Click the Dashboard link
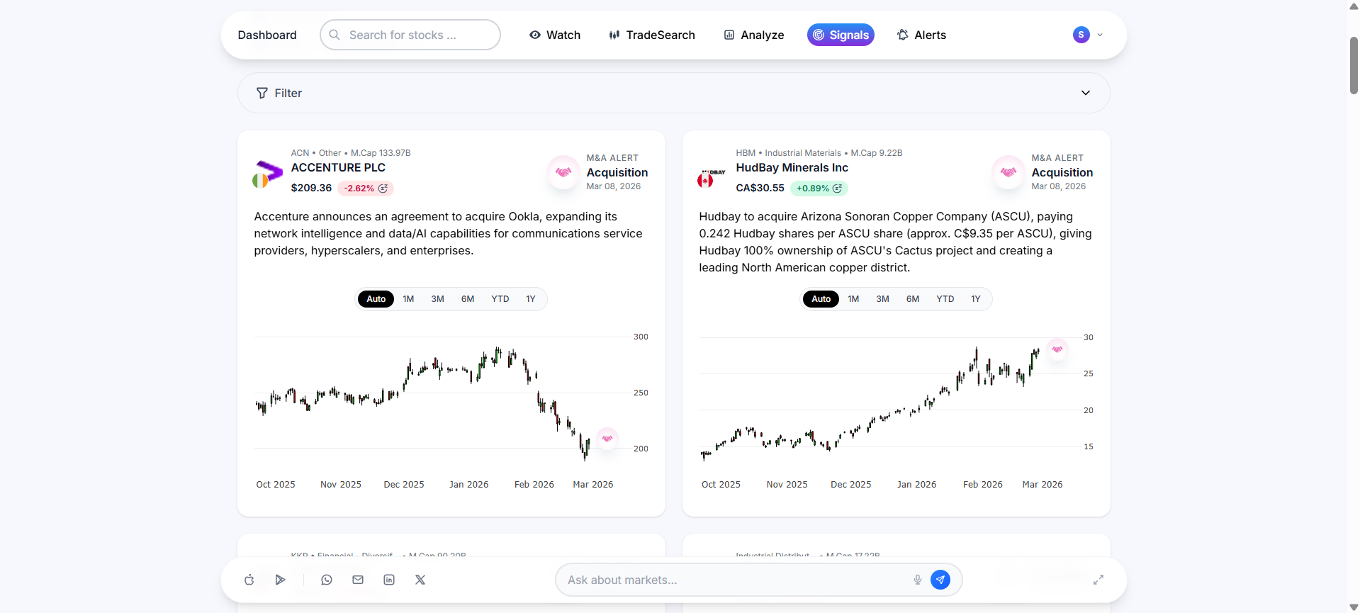 click(267, 35)
